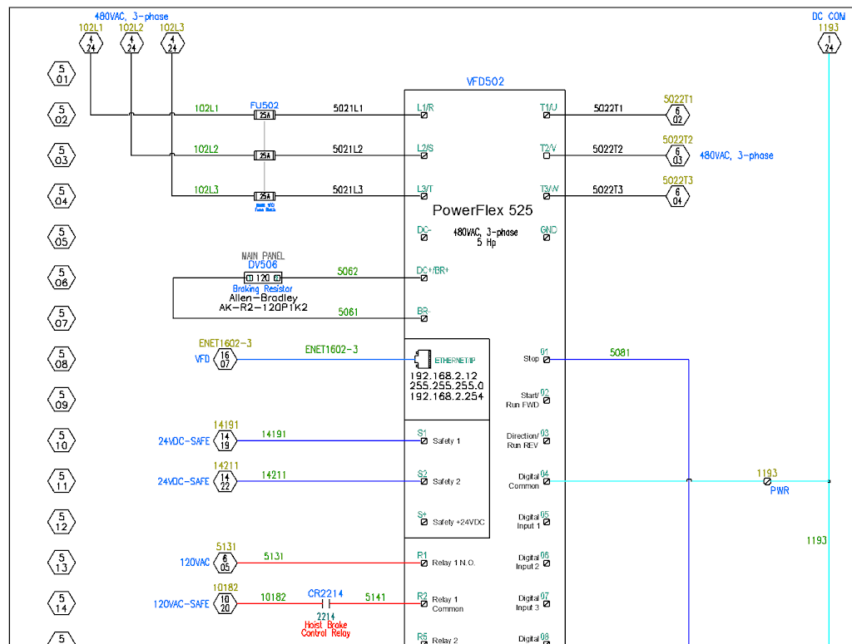The image size is (852, 644).
Task: Select line reference hexagon 5 05
Action: point(62,237)
